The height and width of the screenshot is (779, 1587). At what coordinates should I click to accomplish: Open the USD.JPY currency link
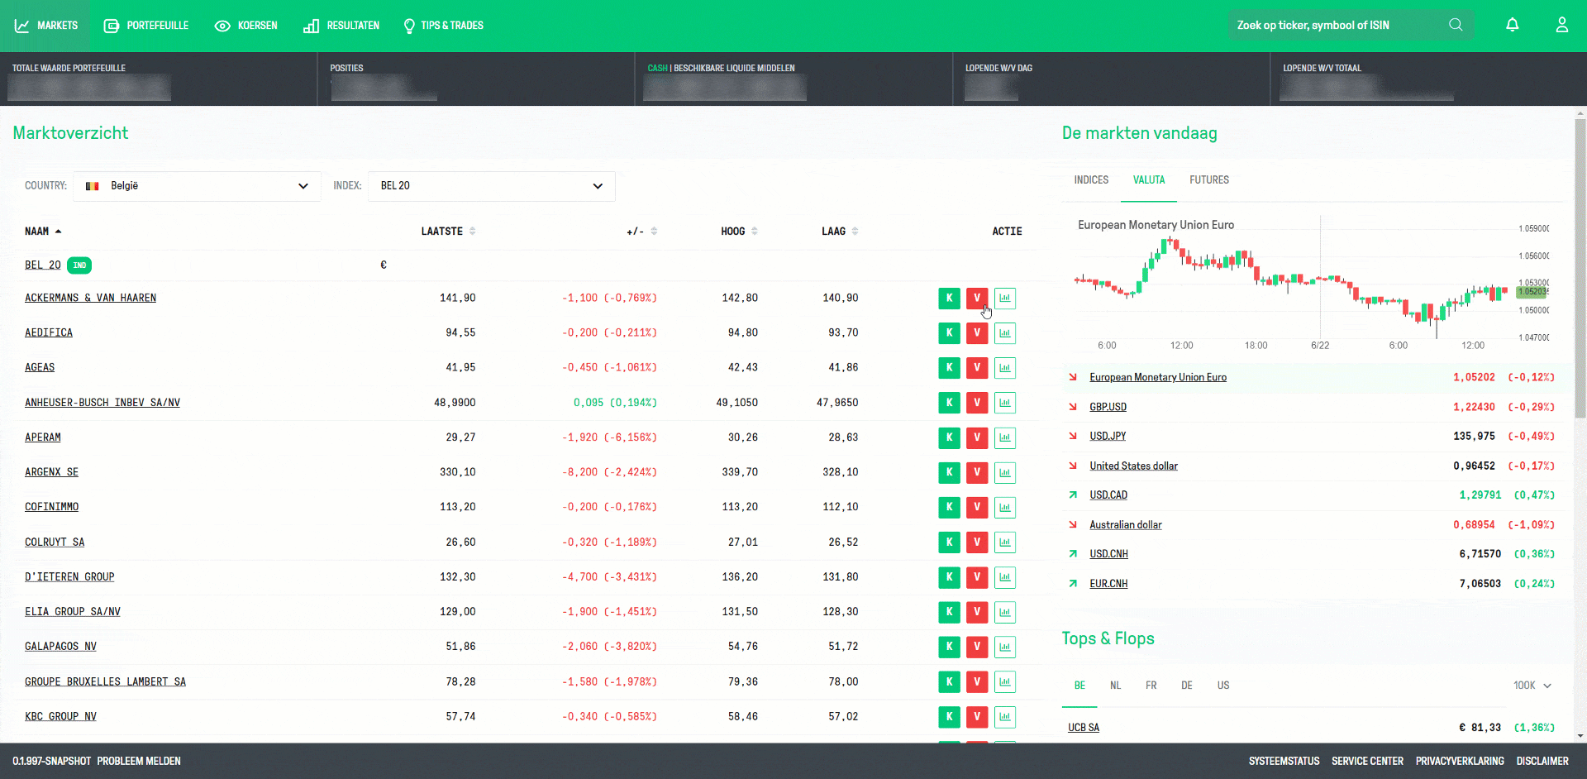(x=1108, y=437)
